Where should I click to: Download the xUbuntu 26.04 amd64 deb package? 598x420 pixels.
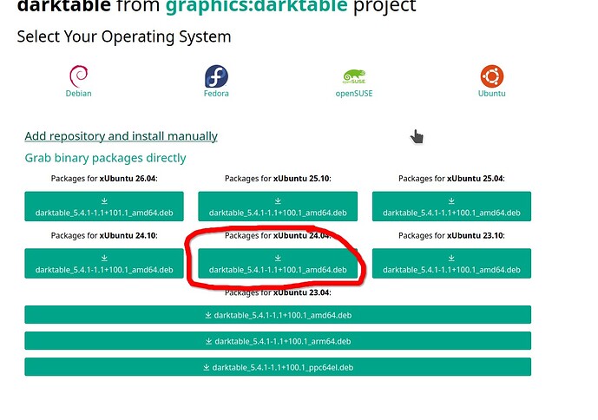click(x=104, y=207)
